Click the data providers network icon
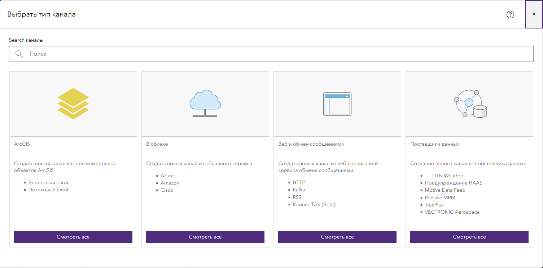543x268 pixels. [x=470, y=104]
